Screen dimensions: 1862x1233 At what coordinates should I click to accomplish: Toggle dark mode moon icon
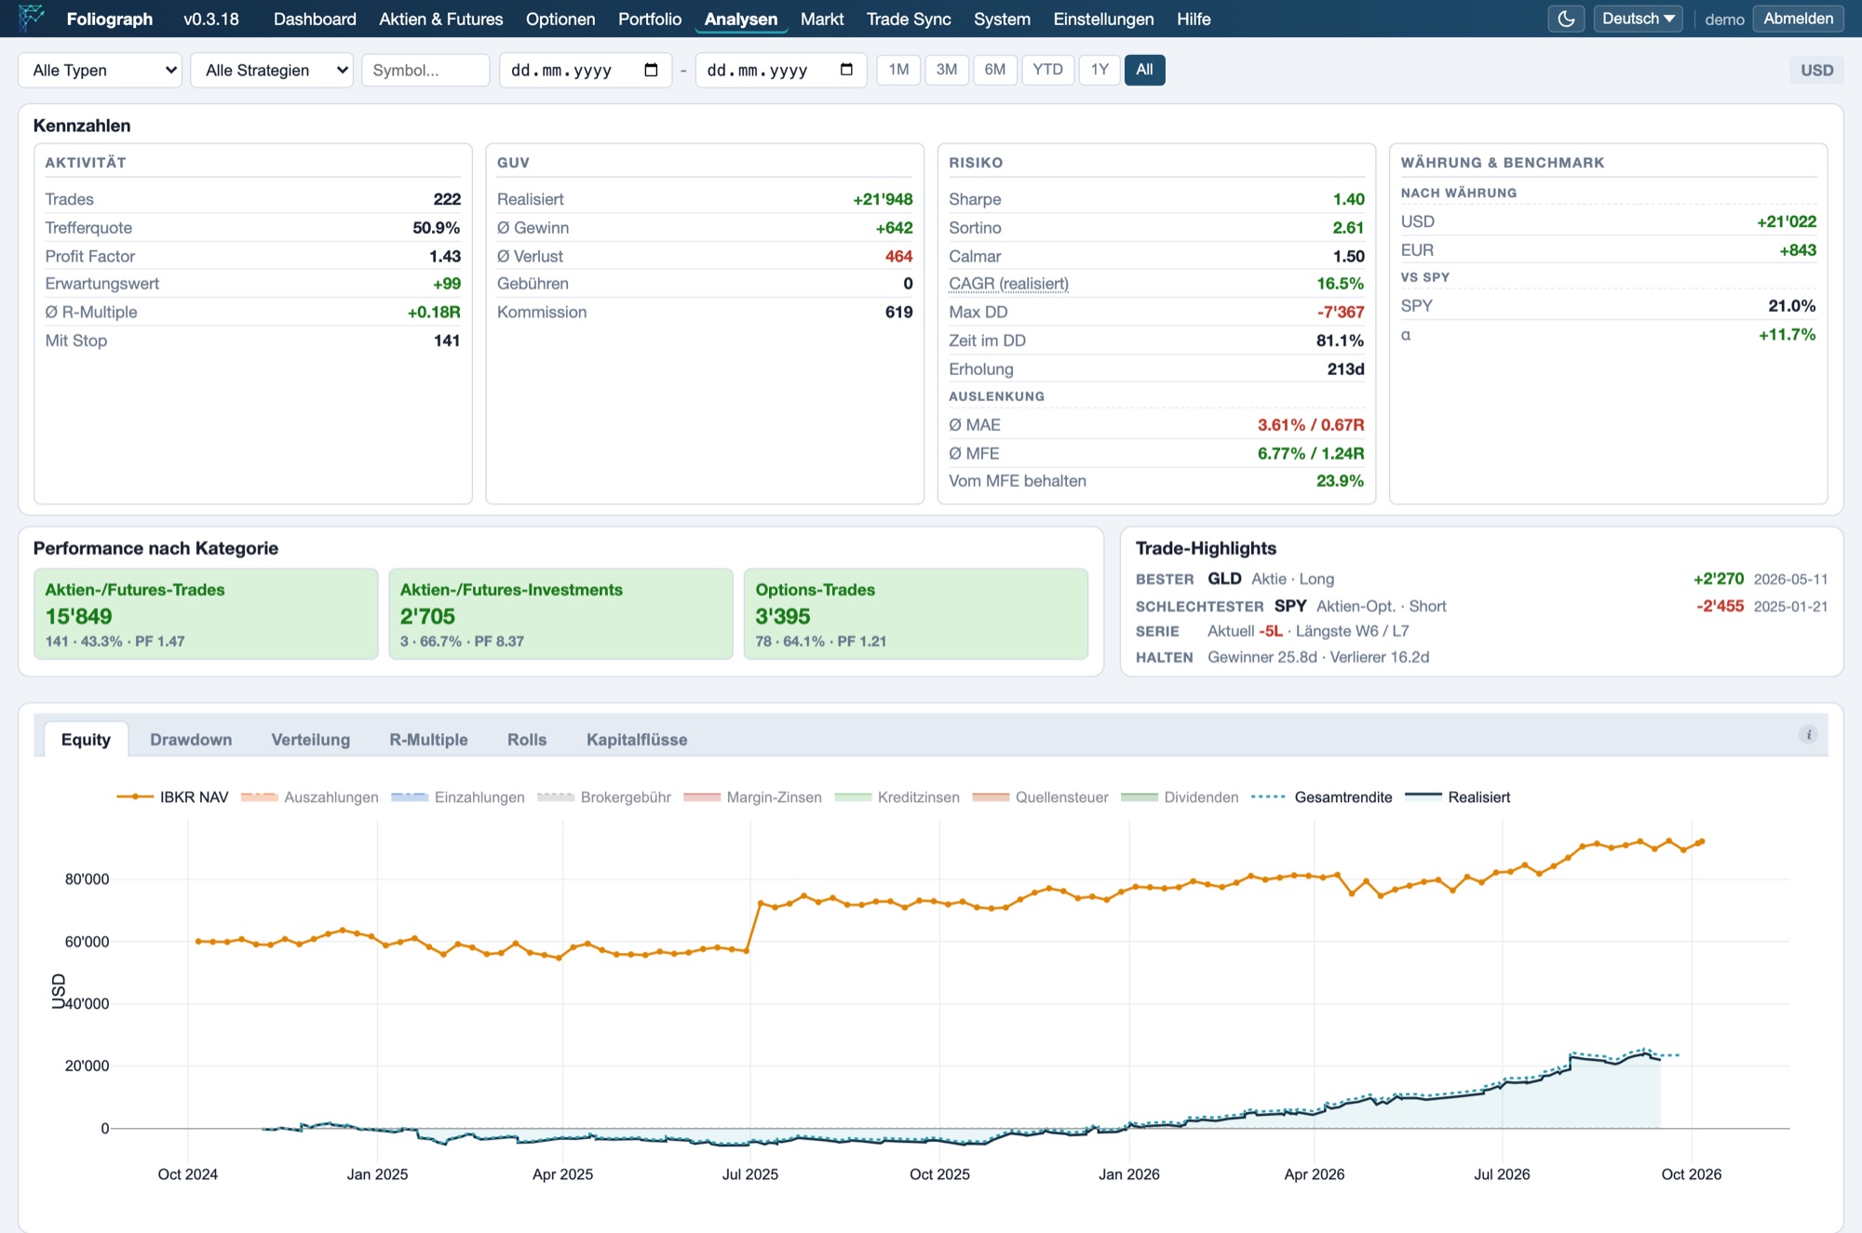[1566, 19]
